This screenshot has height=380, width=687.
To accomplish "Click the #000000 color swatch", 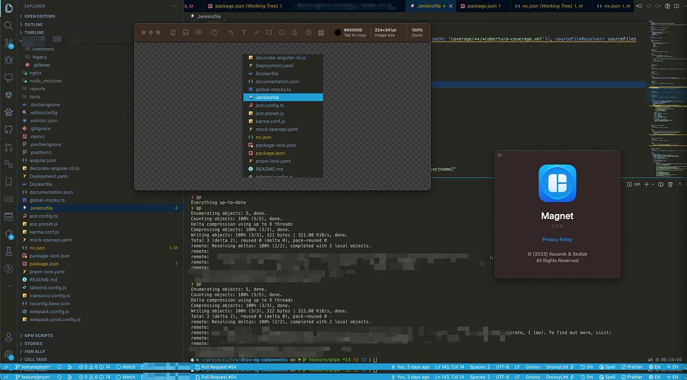I will pyautogui.click(x=338, y=33).
